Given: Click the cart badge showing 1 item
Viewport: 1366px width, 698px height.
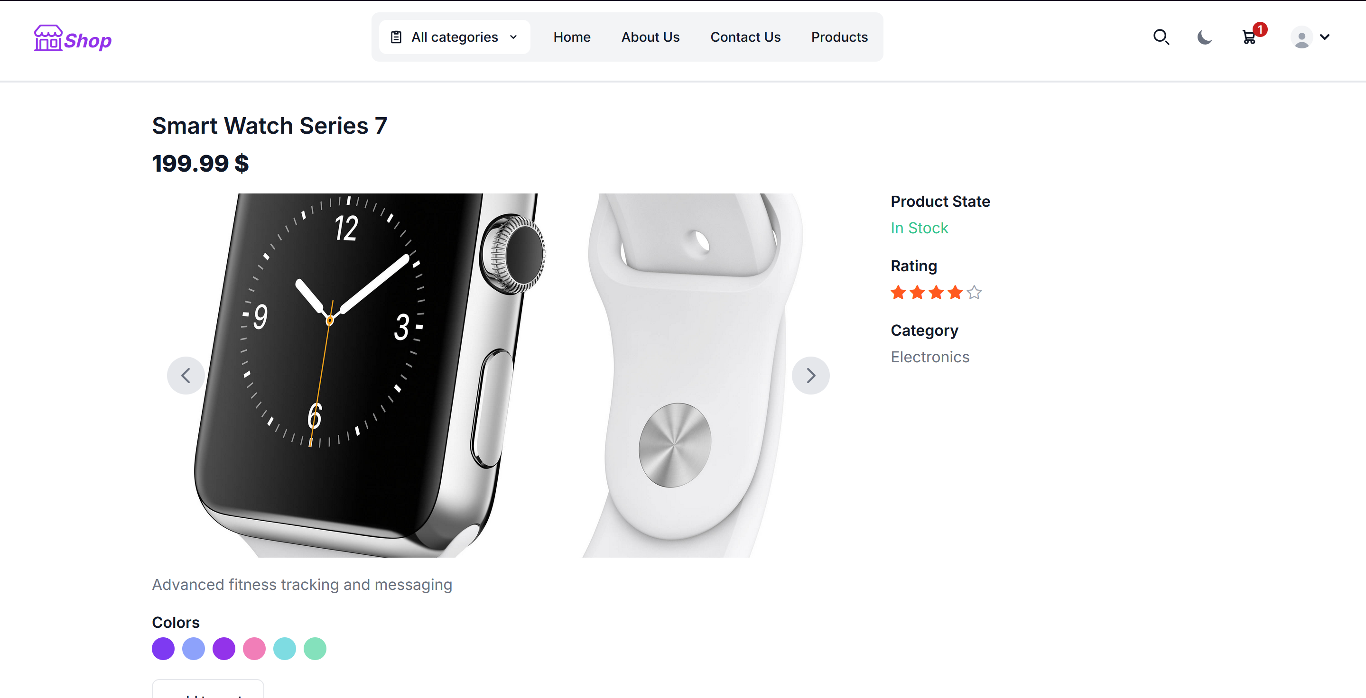Looking at the screenshot, I should [x=1261, y=30].
